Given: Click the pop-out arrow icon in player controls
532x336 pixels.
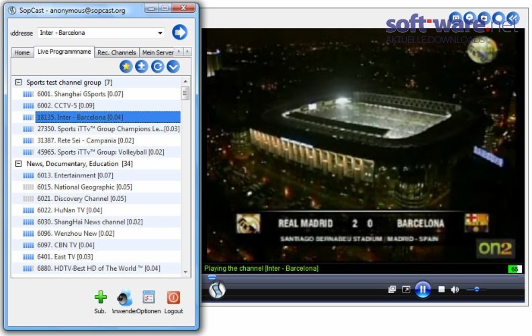Looking at the screenshot, I should pyautogui.click(x=406, y=289).
